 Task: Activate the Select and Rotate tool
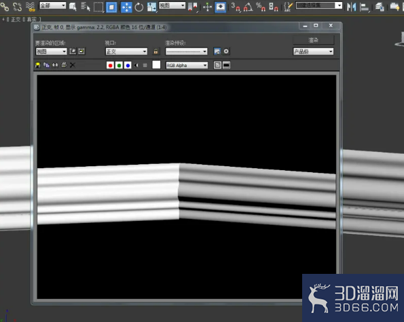tap(139, 7)
